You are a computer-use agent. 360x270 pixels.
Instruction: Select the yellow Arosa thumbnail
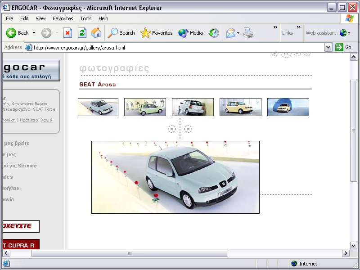(x=240, y=107)
